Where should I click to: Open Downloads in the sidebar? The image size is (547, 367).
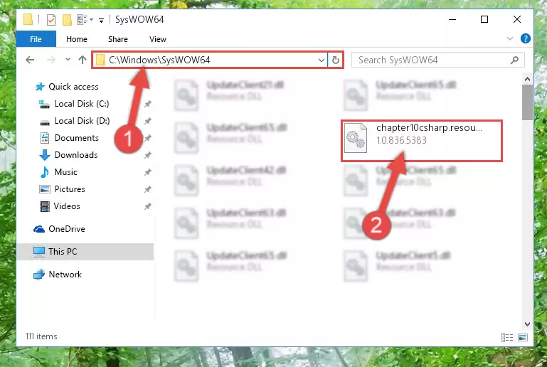click(68, 155)
